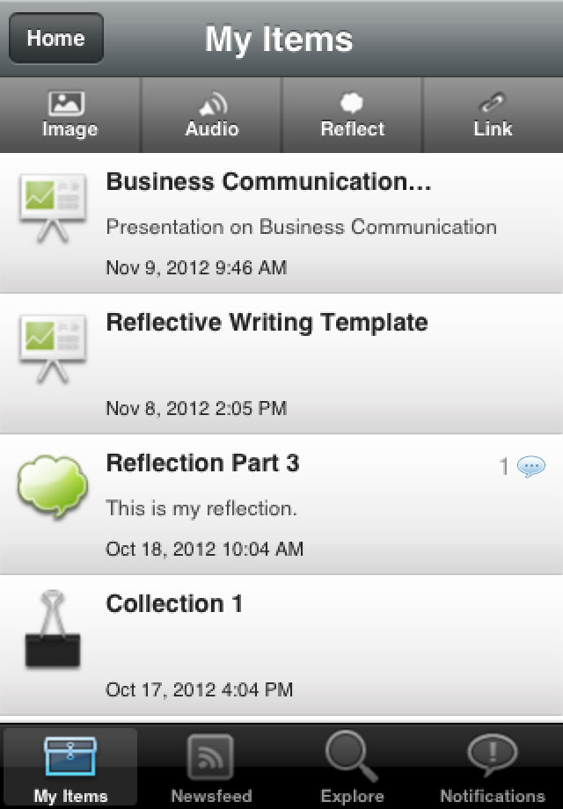Open the Reflection Part 3 title
The width and height of the screenshot is (563, 809).
tap(202, 463)
